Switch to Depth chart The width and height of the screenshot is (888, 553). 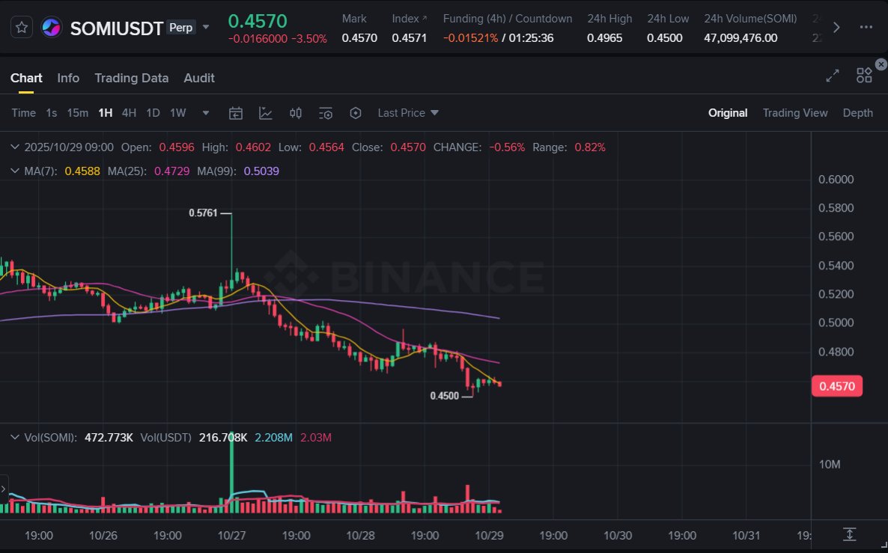(x=857, y=113)
